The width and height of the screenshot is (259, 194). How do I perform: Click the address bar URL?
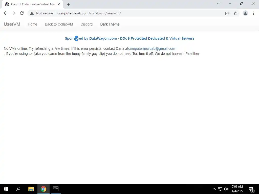(x=89, y=13)
